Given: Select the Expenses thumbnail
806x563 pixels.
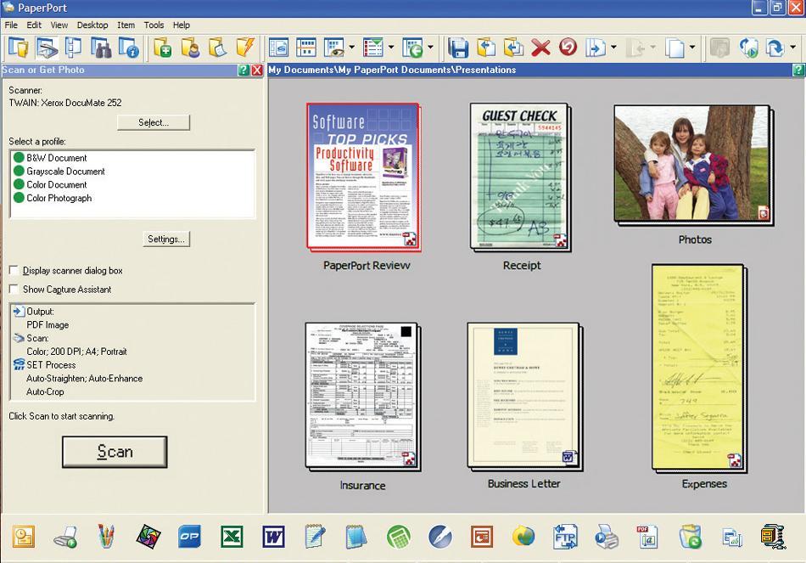Looking at the screenshot, I should 697,368.
